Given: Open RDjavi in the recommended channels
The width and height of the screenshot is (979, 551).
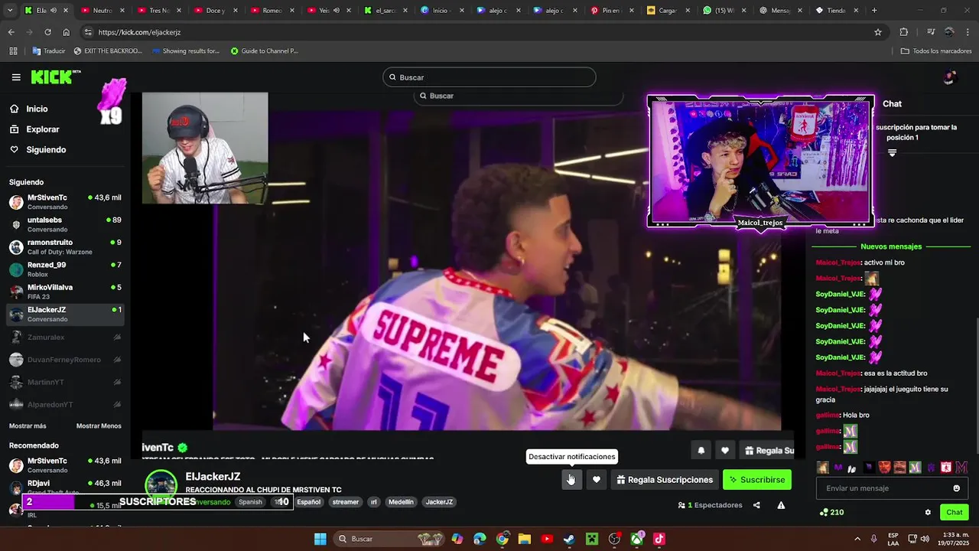Looking at the screenshot, I should (x=65, y=487).
